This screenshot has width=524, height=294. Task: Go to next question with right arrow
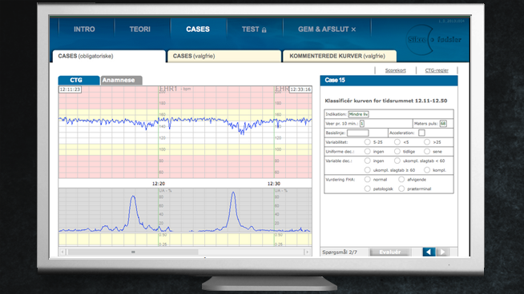(x=443, y=252)
